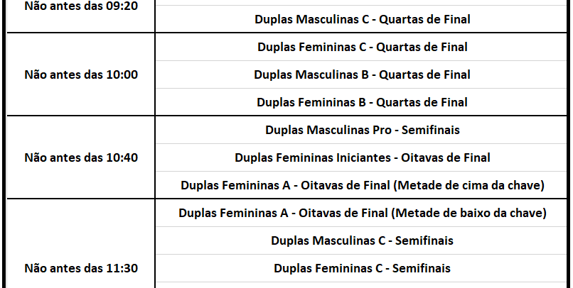The image size is (573, 288).
Task: Click Duplas Femininas A Oitavas, top-half bracket row
Action: pyautogui.click(x=363, y=185)
